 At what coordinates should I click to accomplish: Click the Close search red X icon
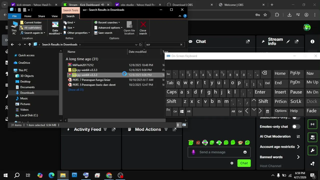pos(143,24)
